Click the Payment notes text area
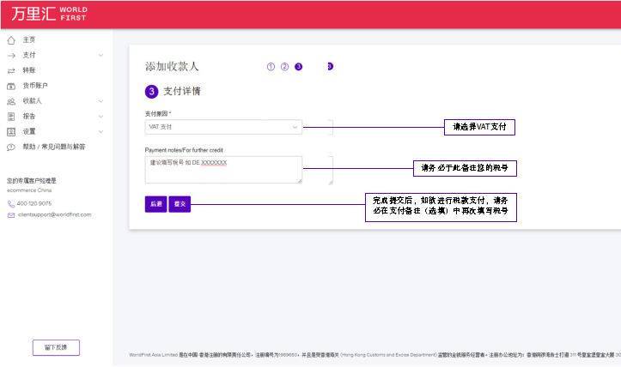The height and width of the screenshot is (367, 621). pos(223,169)
